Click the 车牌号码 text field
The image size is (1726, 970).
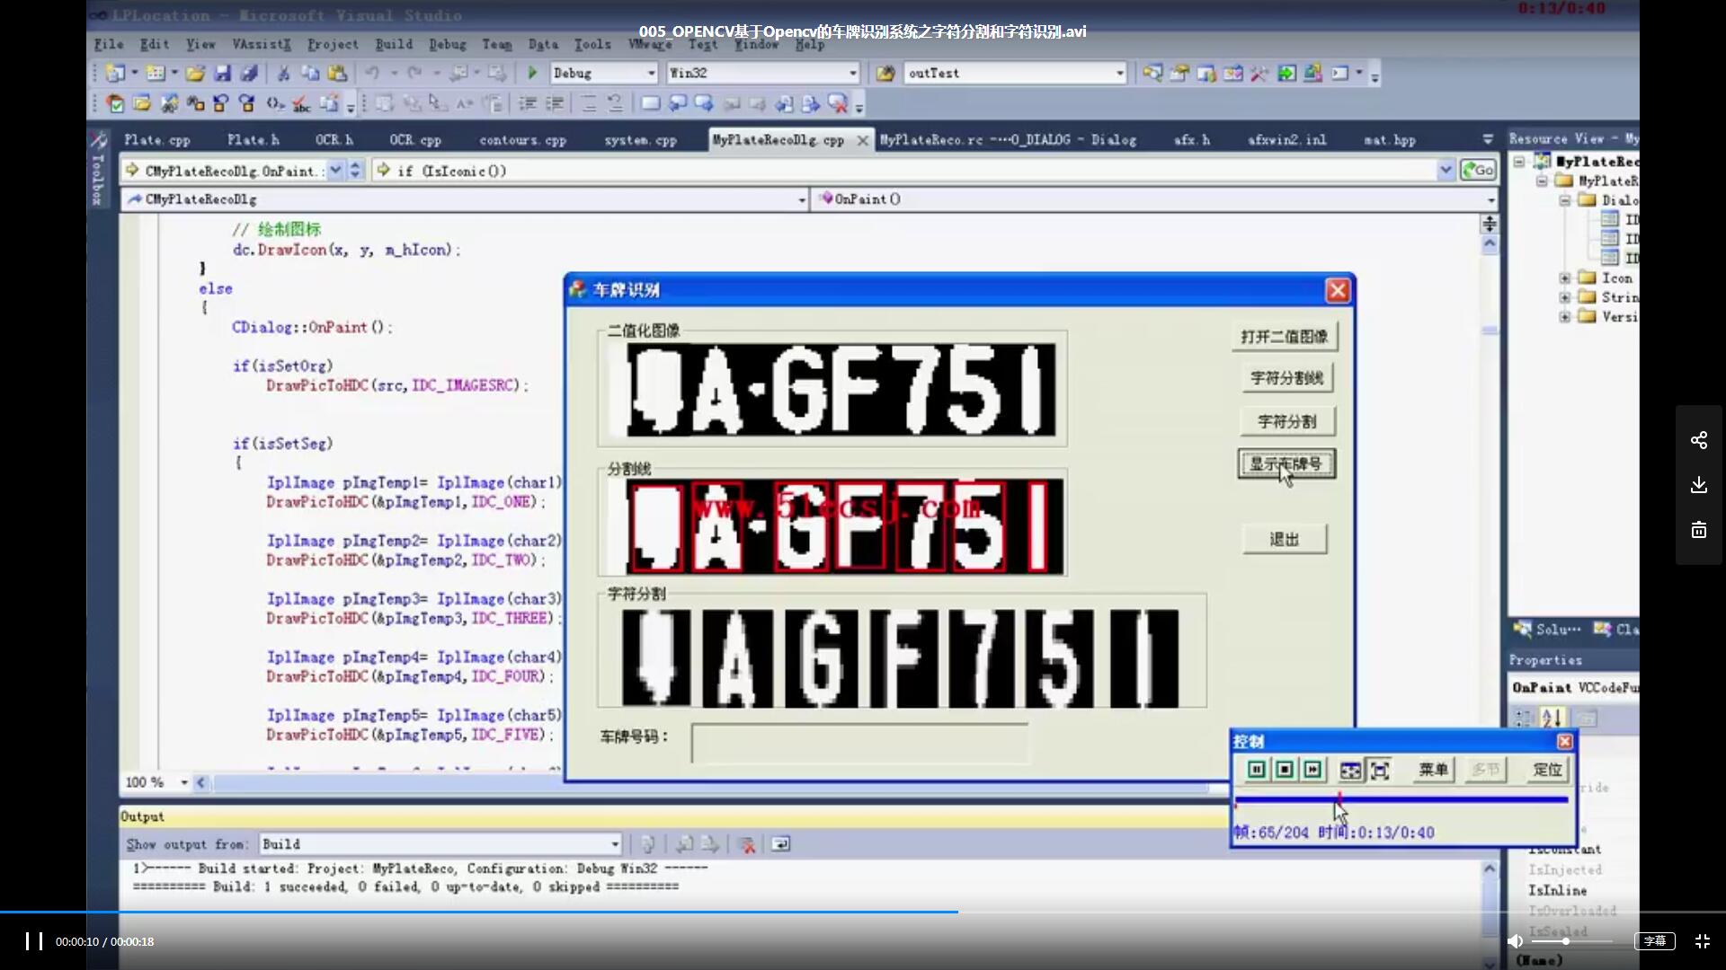[x=859, y=744]
